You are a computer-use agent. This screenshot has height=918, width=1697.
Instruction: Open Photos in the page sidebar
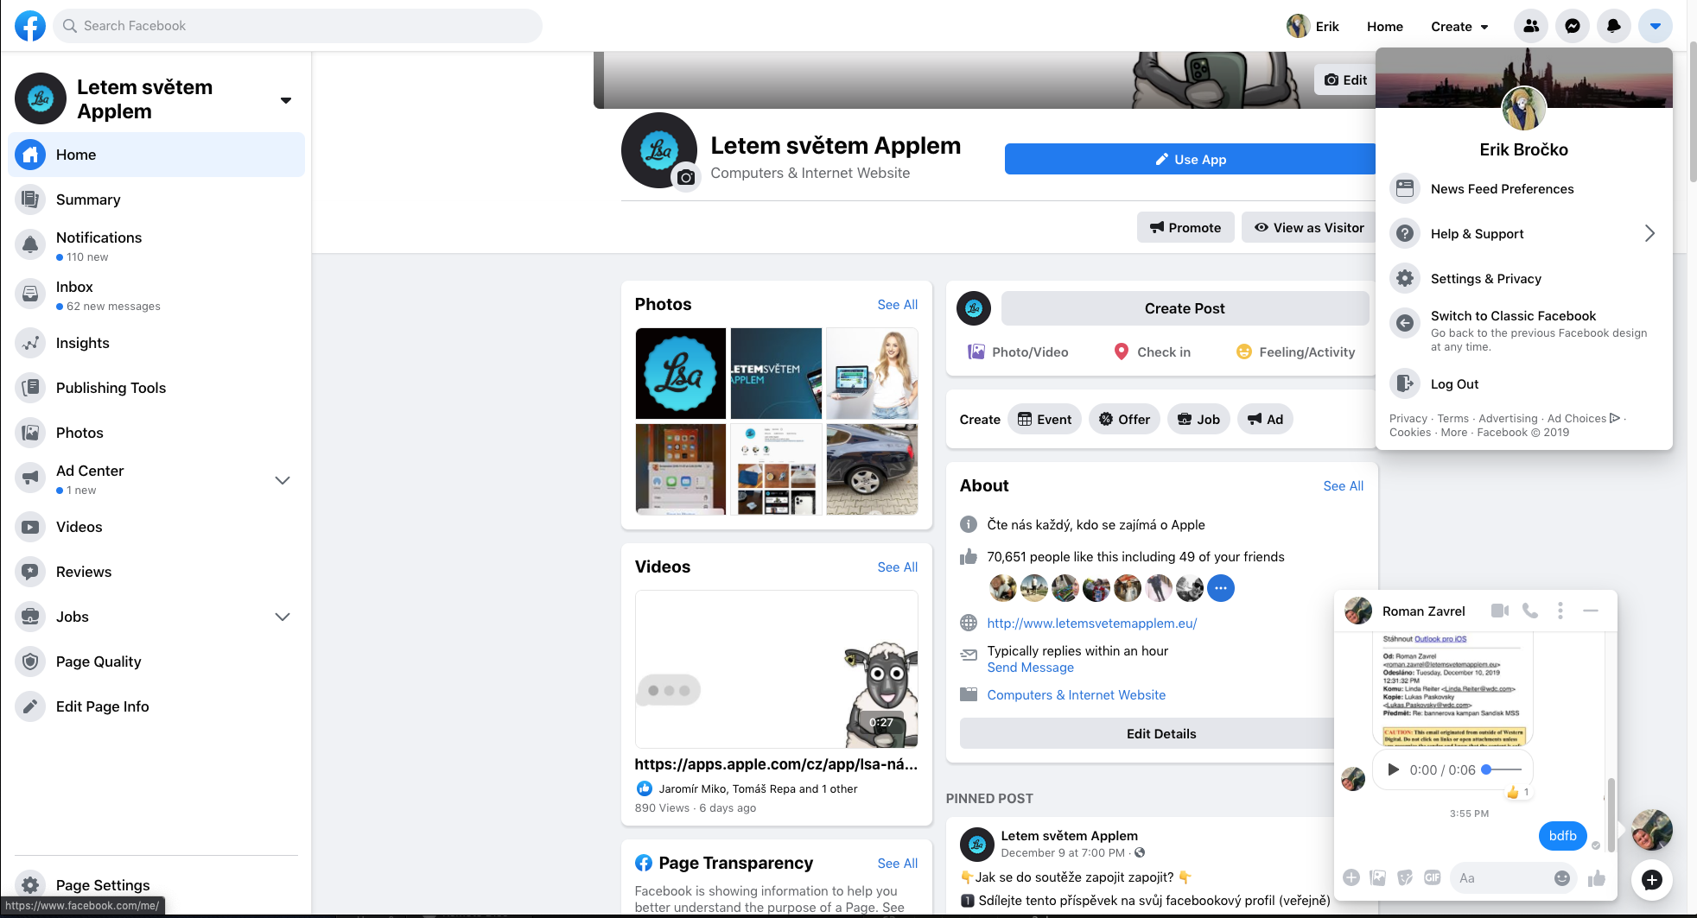pyautogui.click(x=156, y=433)
